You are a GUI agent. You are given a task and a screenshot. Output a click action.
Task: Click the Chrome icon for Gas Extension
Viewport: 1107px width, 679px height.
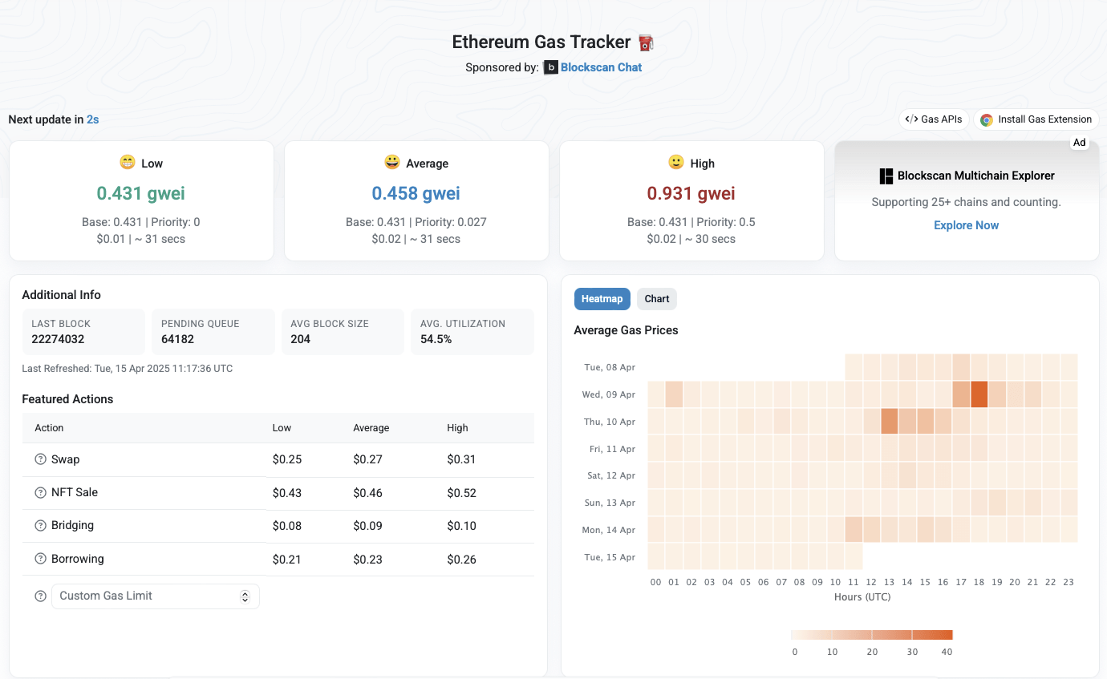[987, 119]
